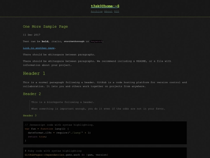Follow 'Link to another page' hyperlink
Viewport: 210px width, 158px height.
(x=39, y=48)
